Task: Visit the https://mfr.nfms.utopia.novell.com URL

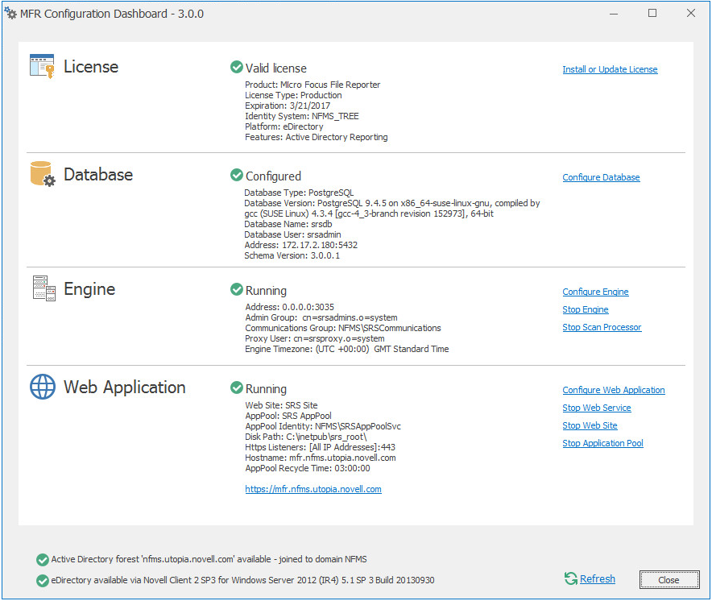Action: pyautogui.click(x=313, y=489)
